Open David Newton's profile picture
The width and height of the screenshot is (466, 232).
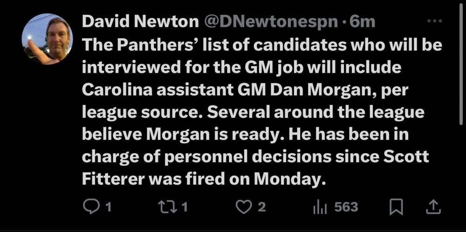[x=47, y=39]
